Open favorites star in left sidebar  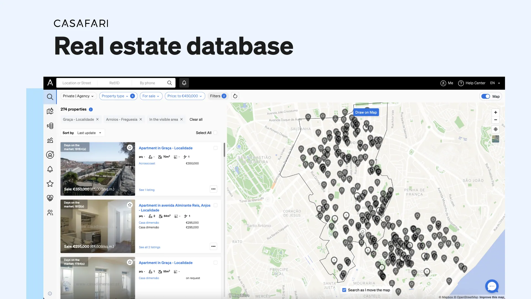click(50, 184)
